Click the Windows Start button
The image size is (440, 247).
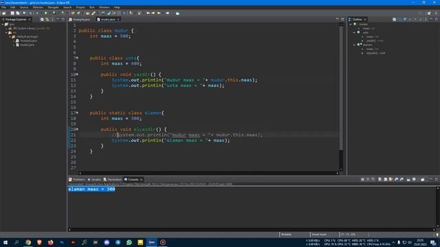click(x=5, y=242)
